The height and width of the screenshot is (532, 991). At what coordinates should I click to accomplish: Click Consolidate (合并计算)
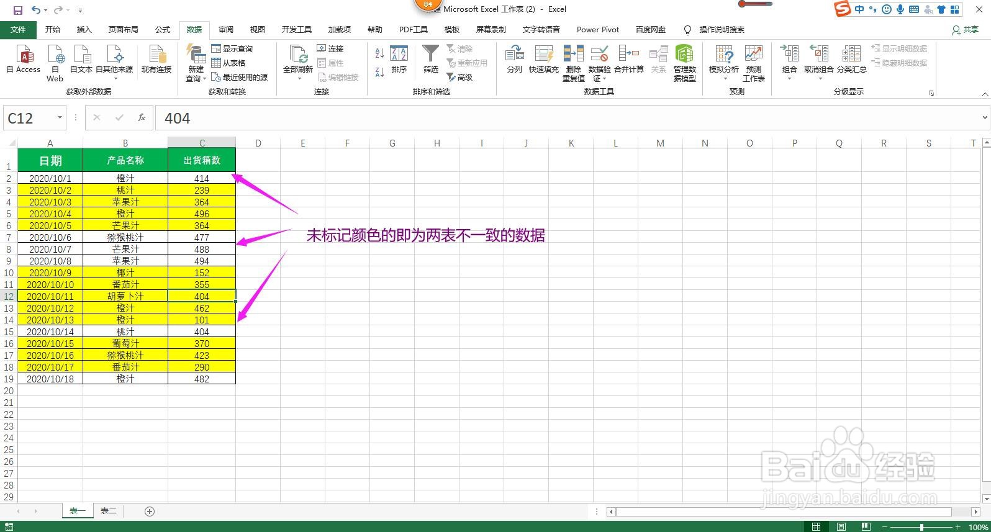[x=629, y=60]
